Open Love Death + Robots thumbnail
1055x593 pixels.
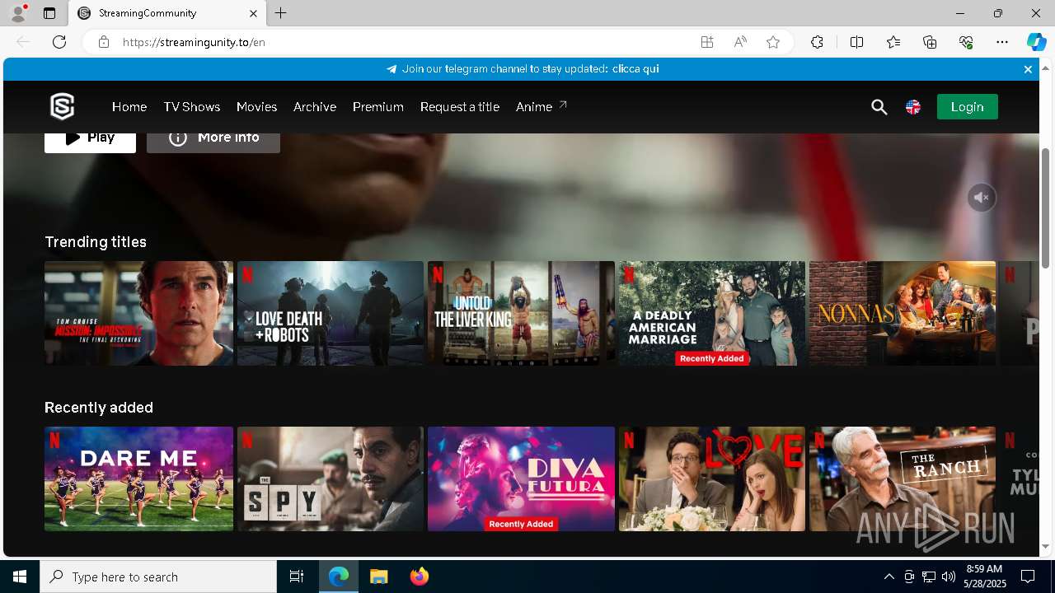pyautogui.click(x=331, y=313)
